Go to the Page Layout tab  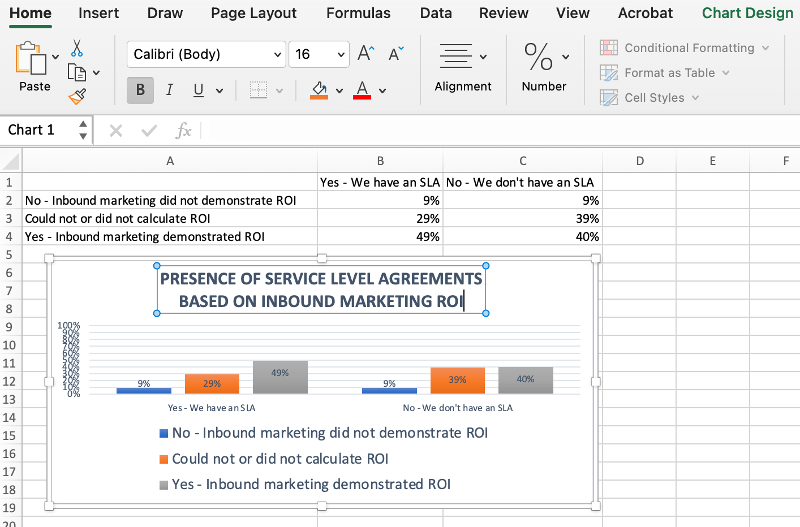[x=254, y=13]
